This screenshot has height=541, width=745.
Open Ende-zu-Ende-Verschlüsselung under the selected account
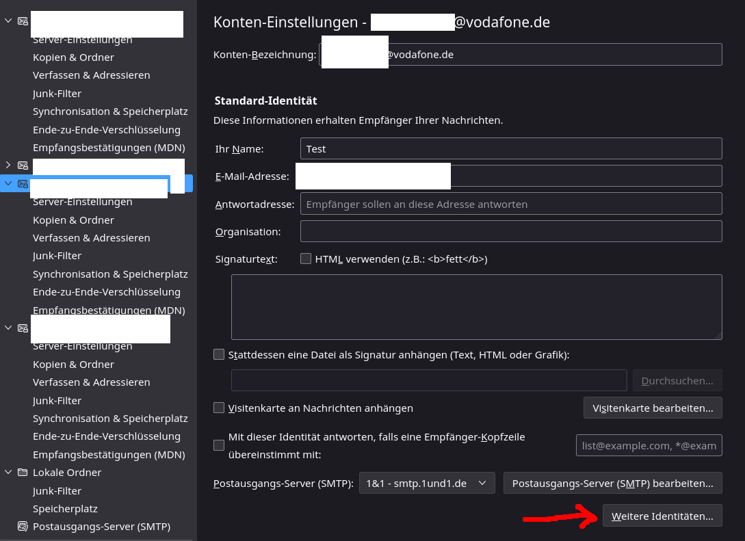[x=107, y=292]
